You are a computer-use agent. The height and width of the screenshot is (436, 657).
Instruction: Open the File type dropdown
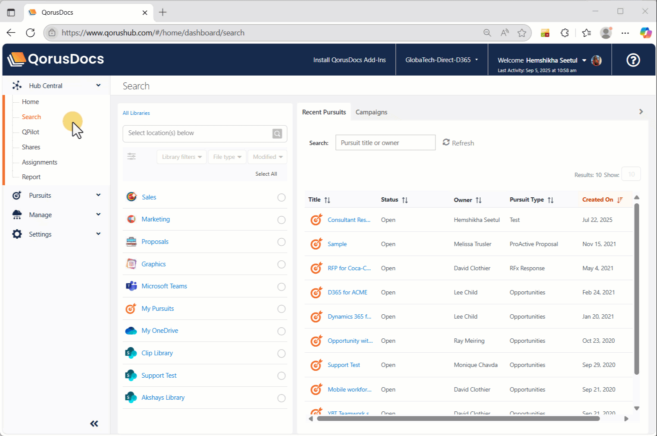click(227, 157)
